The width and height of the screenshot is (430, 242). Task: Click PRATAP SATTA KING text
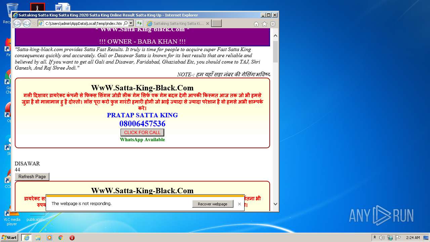click(x=142, y=115)
